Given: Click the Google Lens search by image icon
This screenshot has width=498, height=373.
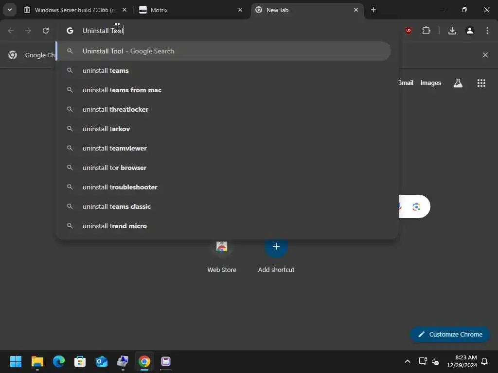Looking at the screenshot, I should 416,207.
